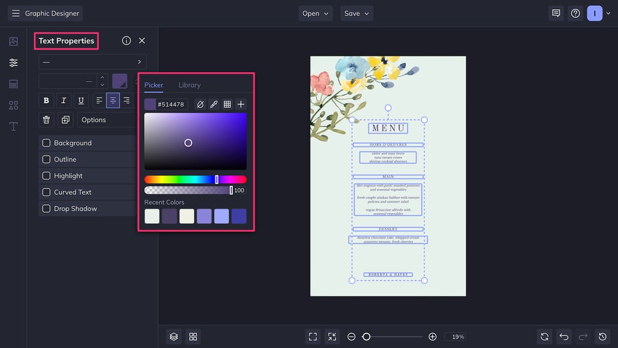Redo the last action
The height and width of the screenshot is (348, 618).
(583, 337)
